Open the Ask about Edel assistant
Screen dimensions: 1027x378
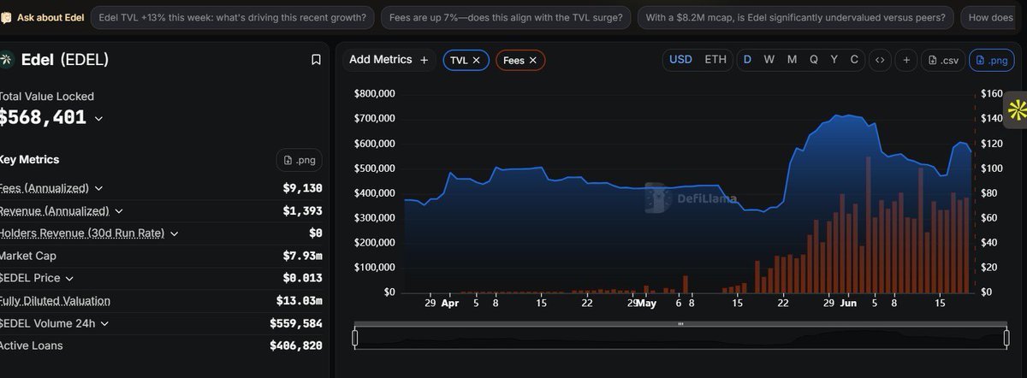coord(42,17)
